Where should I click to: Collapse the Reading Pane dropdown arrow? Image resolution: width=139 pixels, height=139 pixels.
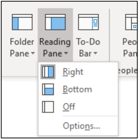coord(66,53)
